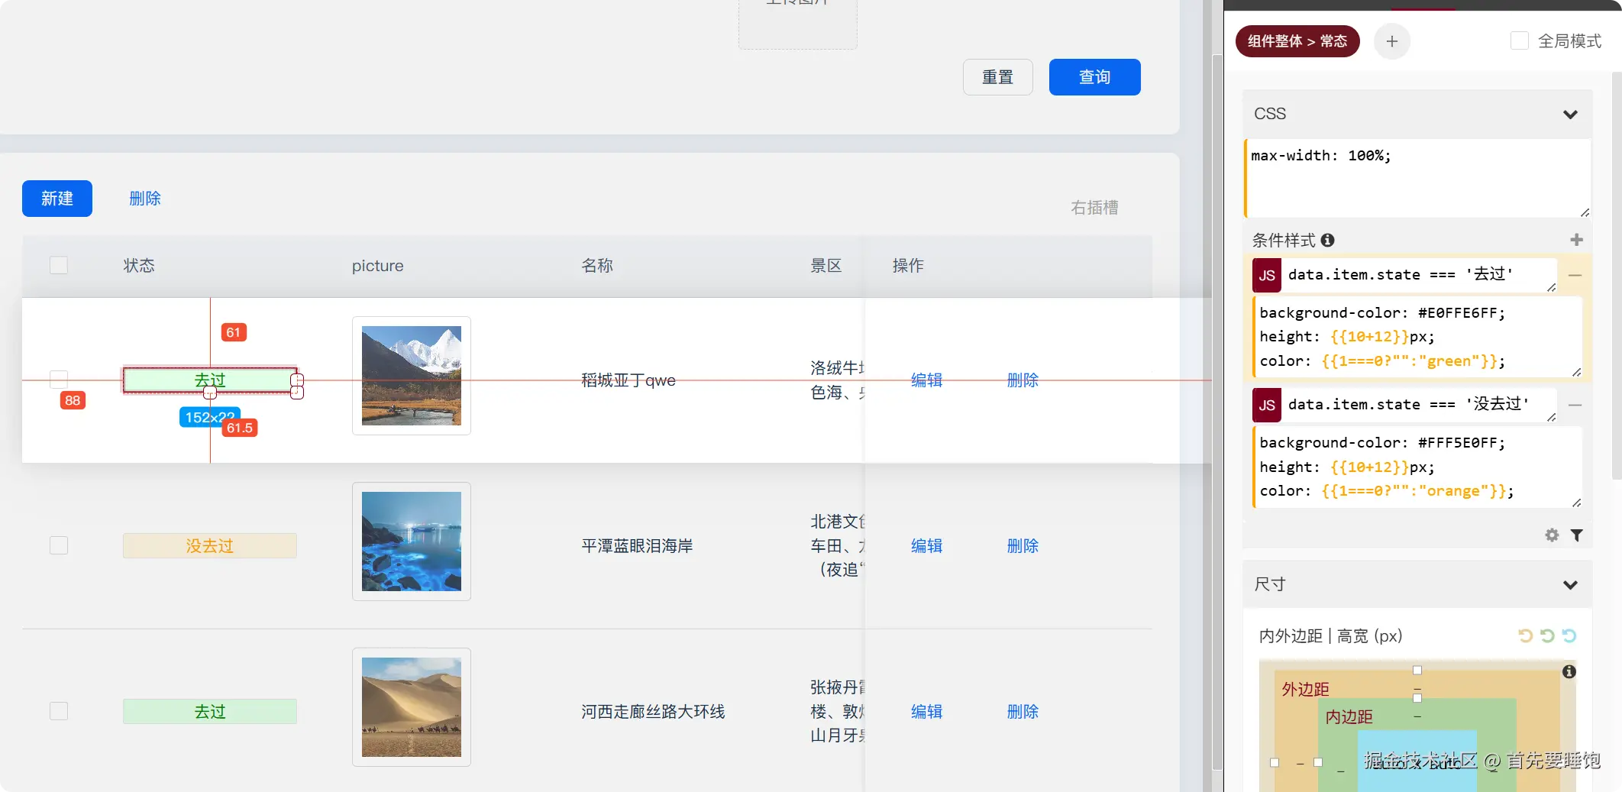Select the green 去过 tag in the first row
This screenshot has height=792, width=1622.
(x=210, y=380)
